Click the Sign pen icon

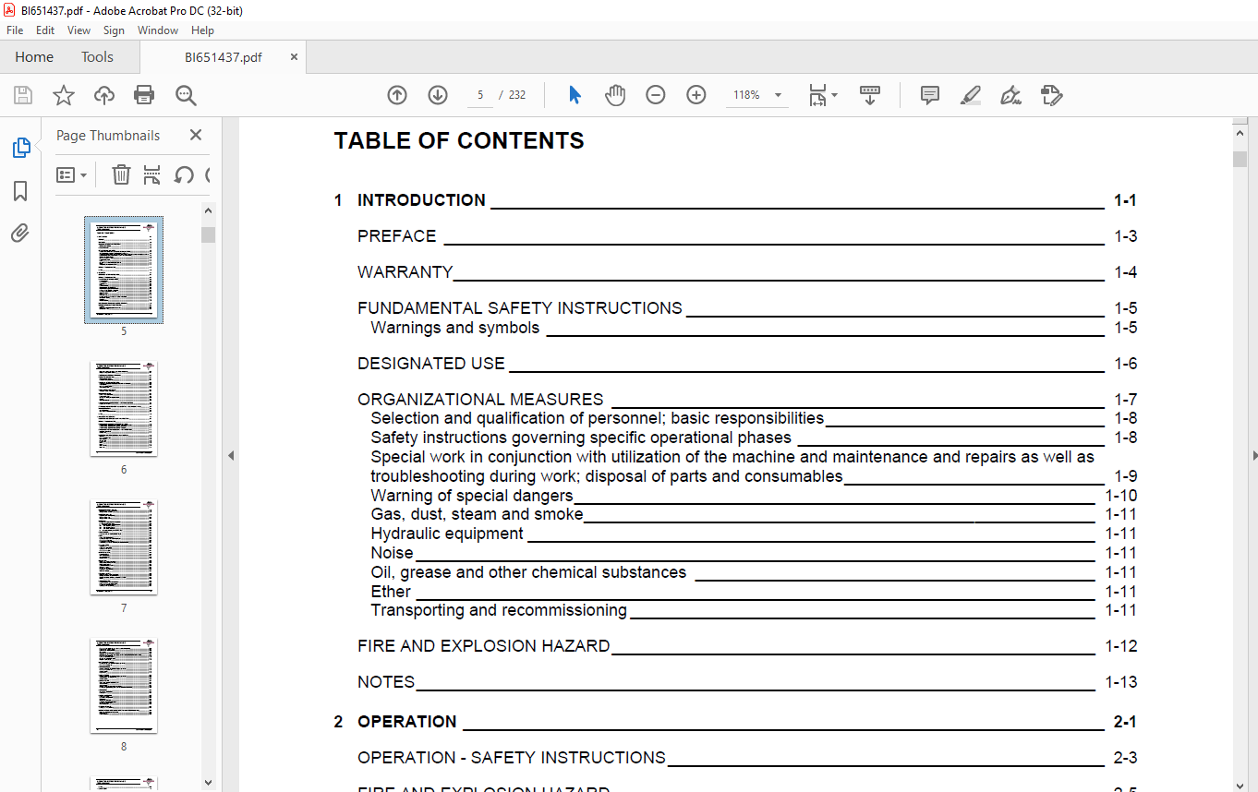[x=1010, y=95]
